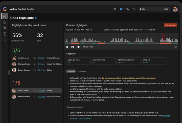Click phone icon in Mathew Baker row
Viewport: 182px width, 123px height.
34,96
